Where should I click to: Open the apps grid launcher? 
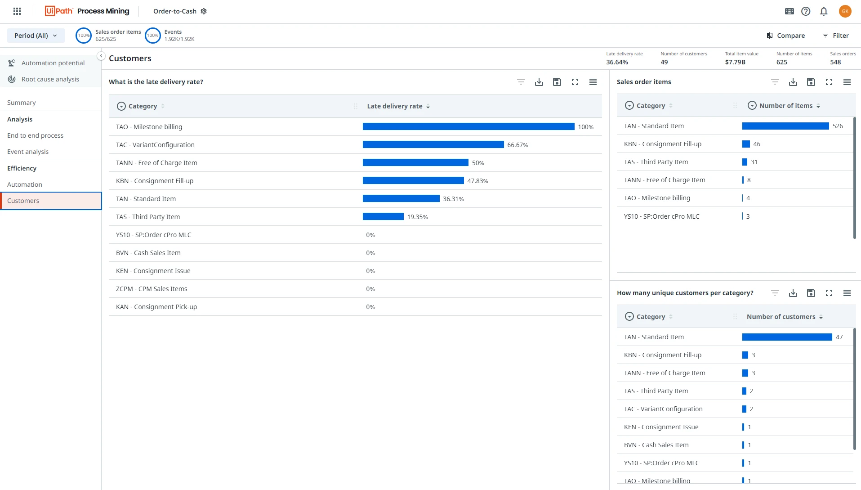pos(17,11)
